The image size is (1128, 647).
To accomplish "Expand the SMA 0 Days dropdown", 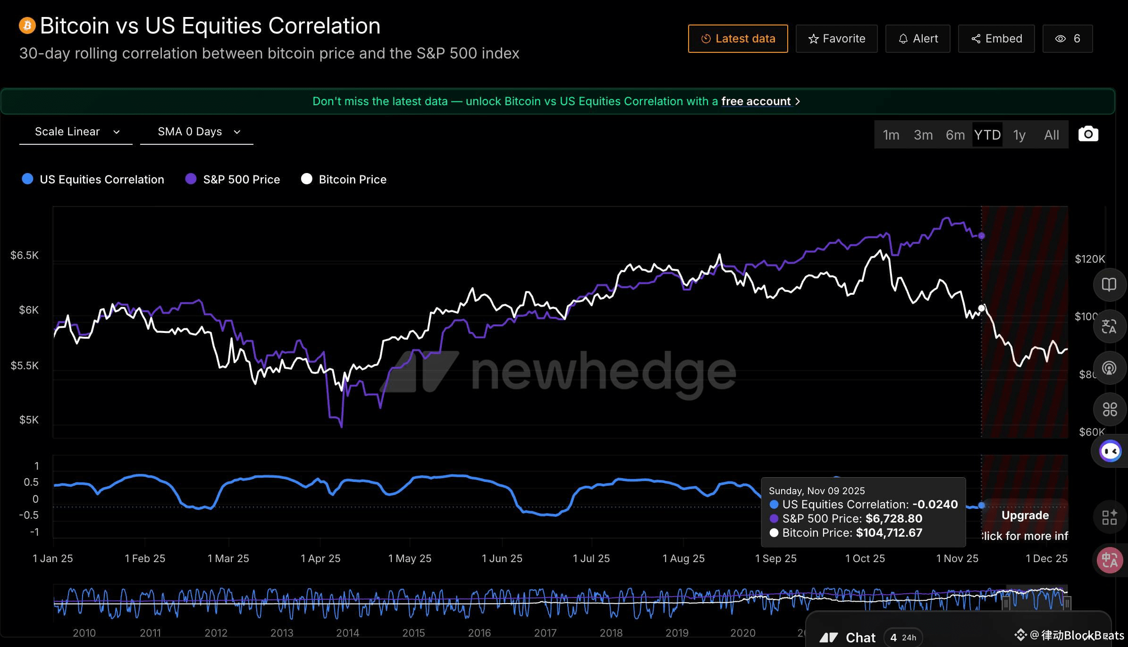I will [x=197, y=132].
